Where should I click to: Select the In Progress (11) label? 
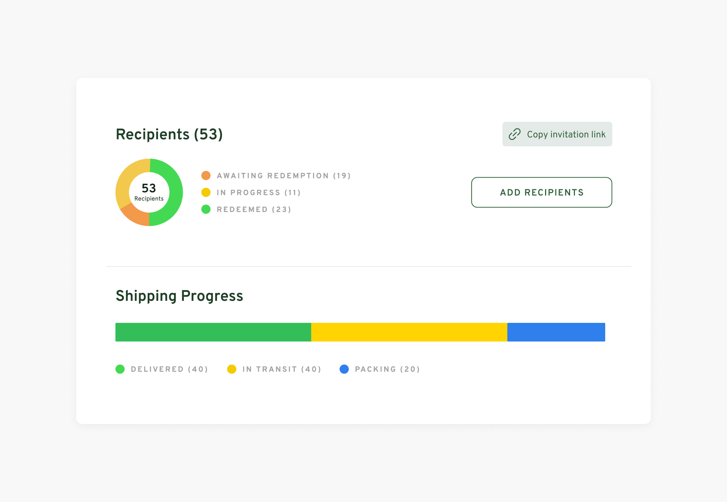(x=259, y=193)
